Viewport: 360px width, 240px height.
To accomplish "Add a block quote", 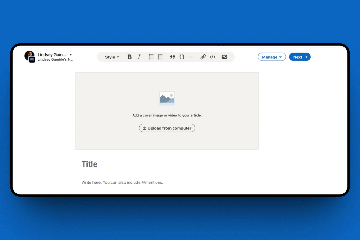I will [x=172, y=57].
